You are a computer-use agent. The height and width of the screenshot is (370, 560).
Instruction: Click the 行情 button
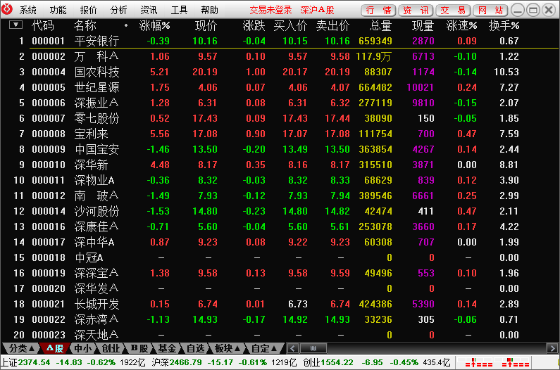pyautogui.click(x=378, y=11)
